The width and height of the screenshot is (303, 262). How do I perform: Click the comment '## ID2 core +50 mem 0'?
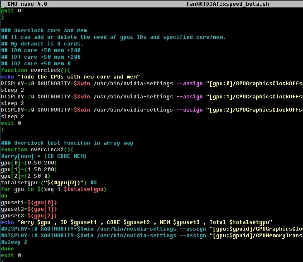pyautogui.click(x=36, y=64)
